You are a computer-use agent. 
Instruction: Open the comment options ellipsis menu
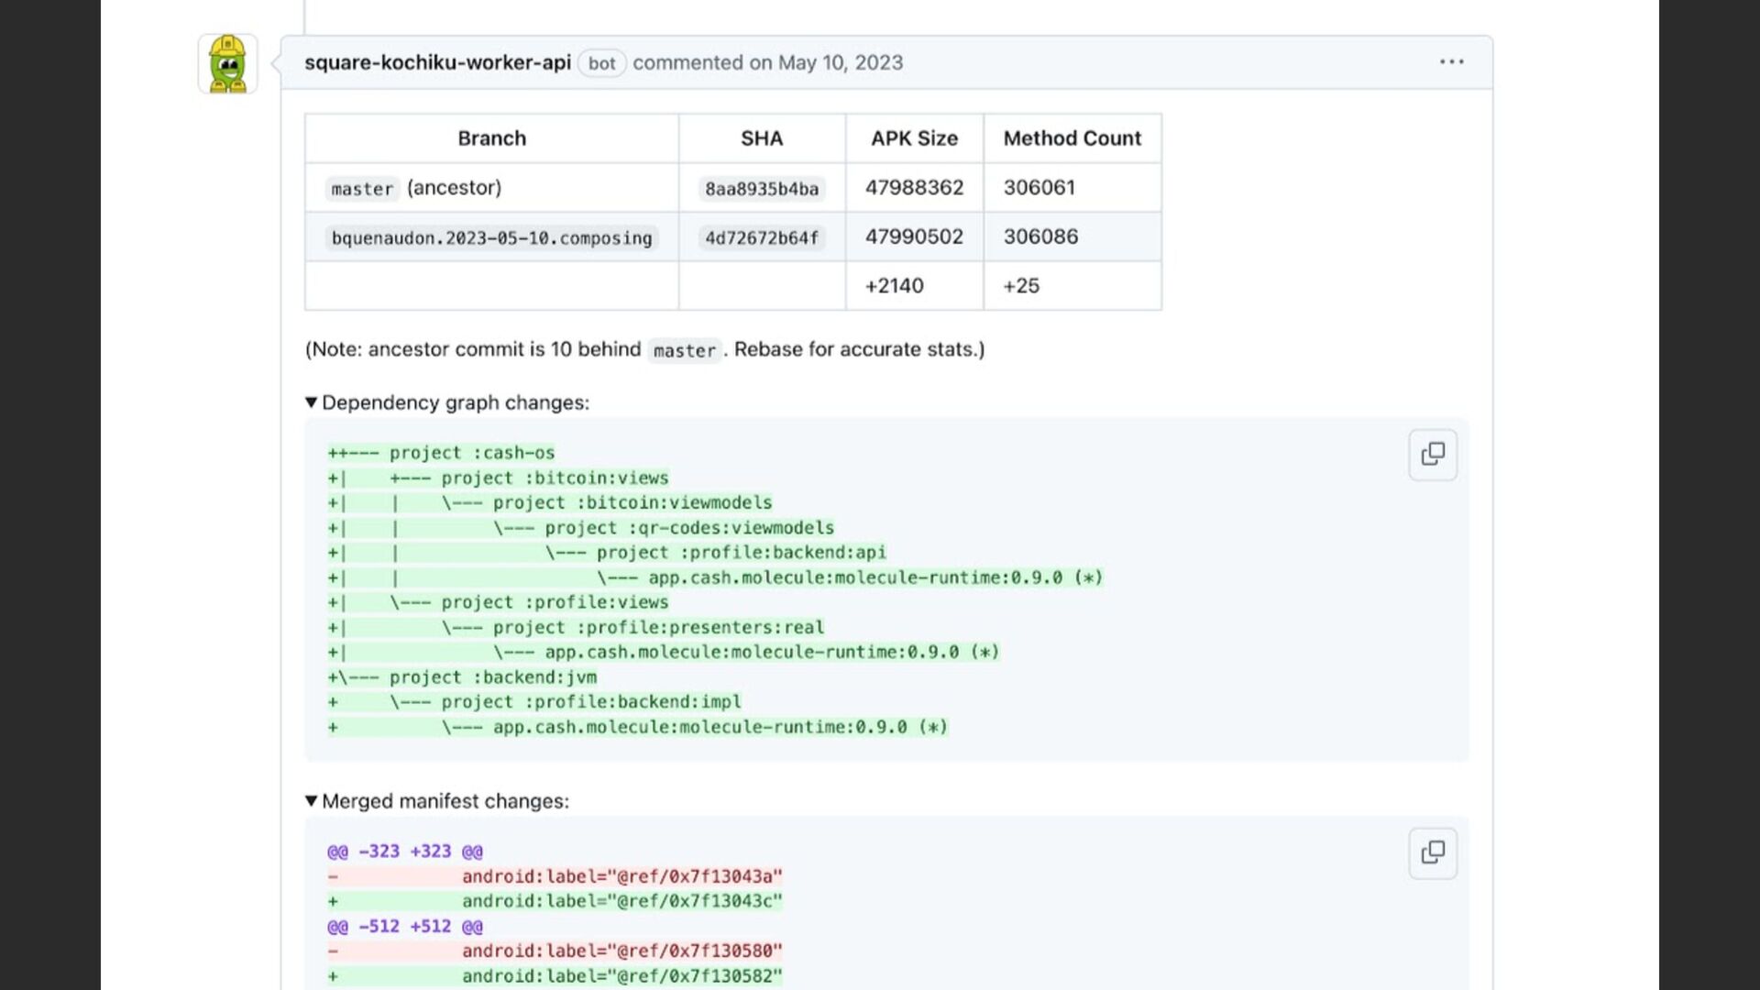1451,62
